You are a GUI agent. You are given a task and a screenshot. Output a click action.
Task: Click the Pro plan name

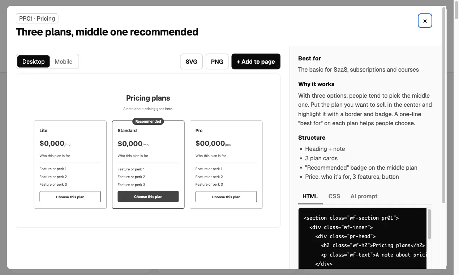(199, 130)
